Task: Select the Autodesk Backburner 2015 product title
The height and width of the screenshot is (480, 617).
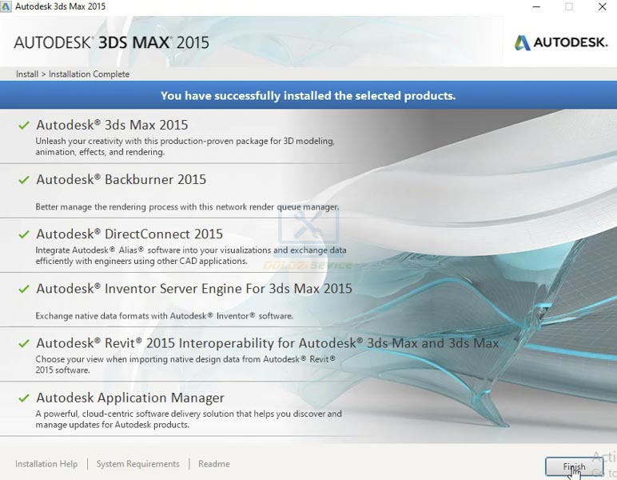Action: (x=121, y=179)
